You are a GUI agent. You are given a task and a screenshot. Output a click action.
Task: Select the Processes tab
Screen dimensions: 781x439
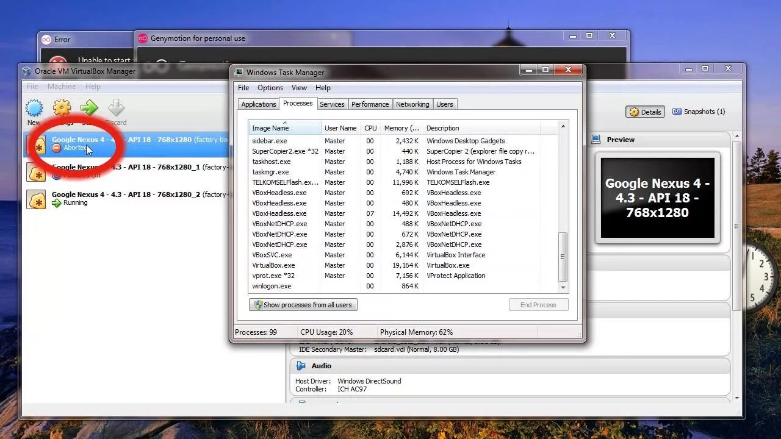[x=298, y=104]
